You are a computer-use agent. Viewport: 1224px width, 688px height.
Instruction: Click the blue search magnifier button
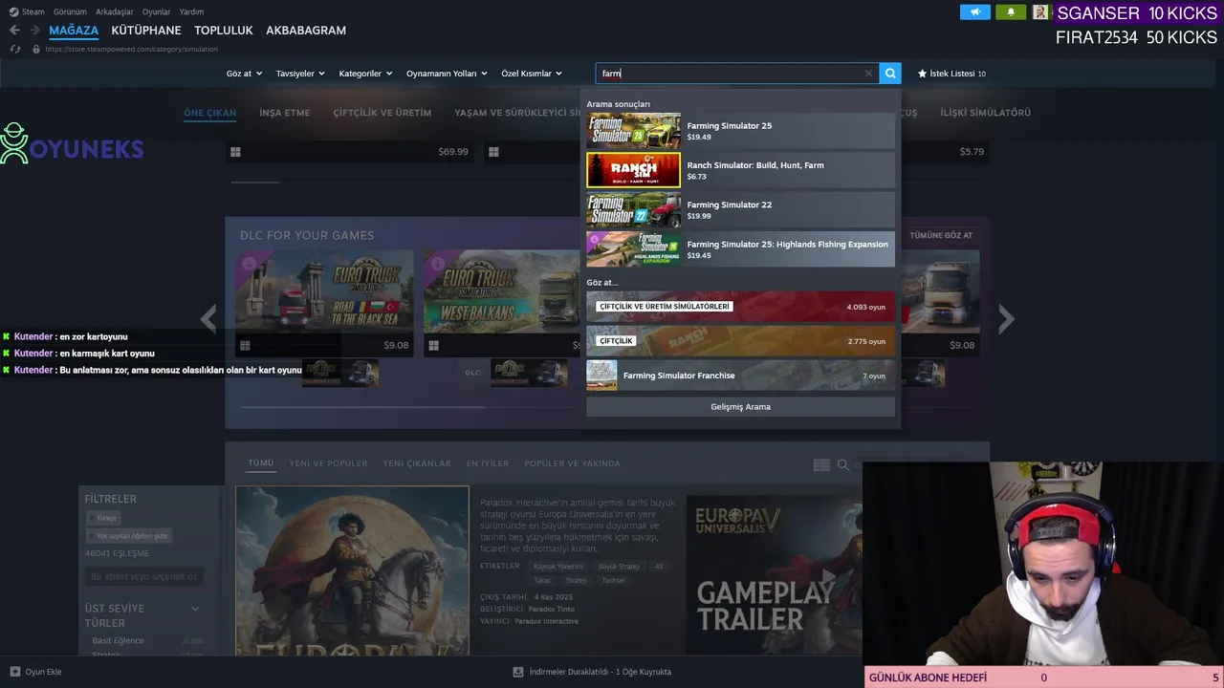point(890,74)
